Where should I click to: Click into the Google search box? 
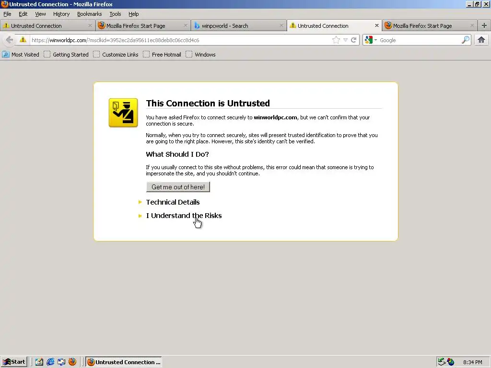point(420,40)
